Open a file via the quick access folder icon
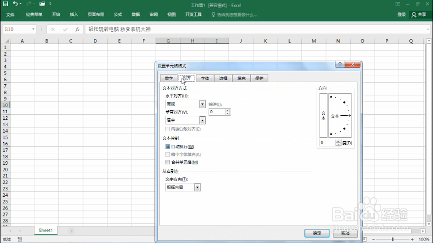The height and width of the screenshot is (243, 433). pos(42,4)
